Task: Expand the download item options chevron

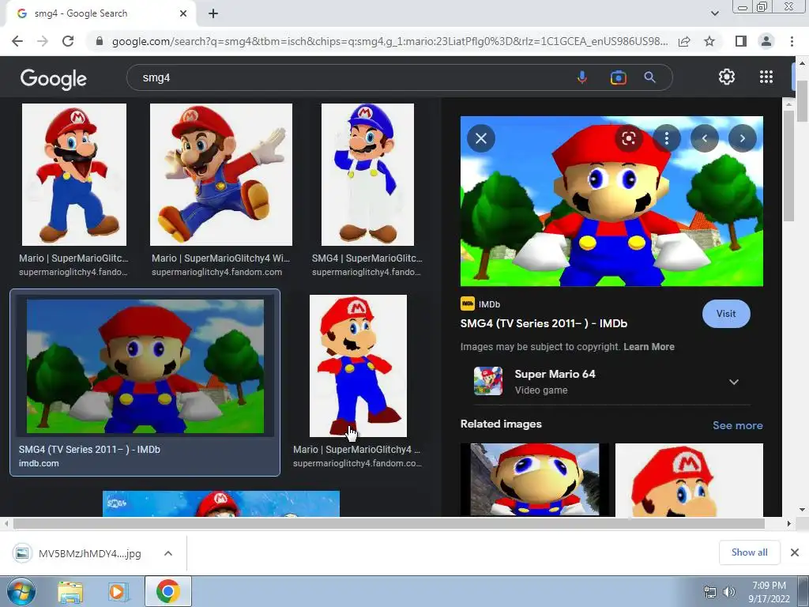Action: pyautogui.click(x=168, y=553)
